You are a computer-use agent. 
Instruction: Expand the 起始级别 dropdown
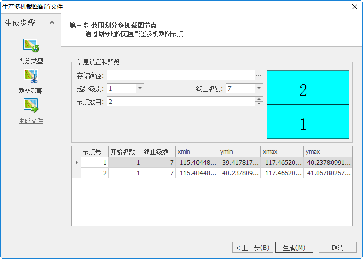(x=140, y=88)
